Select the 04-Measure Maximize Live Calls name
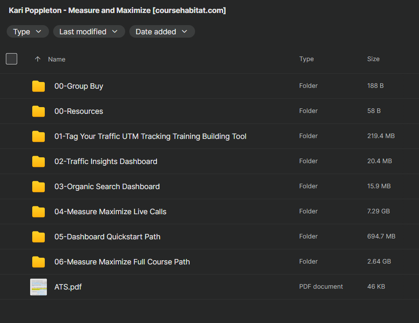 111,212
